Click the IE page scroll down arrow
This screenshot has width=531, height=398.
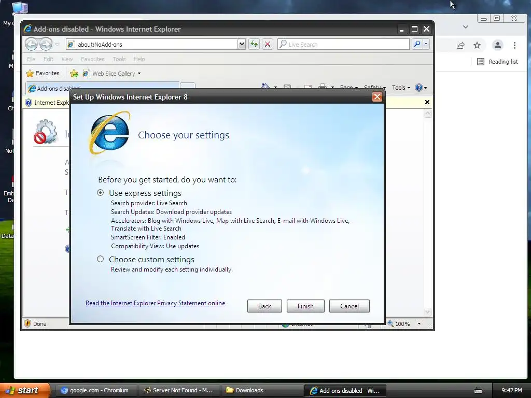[427, 311]
